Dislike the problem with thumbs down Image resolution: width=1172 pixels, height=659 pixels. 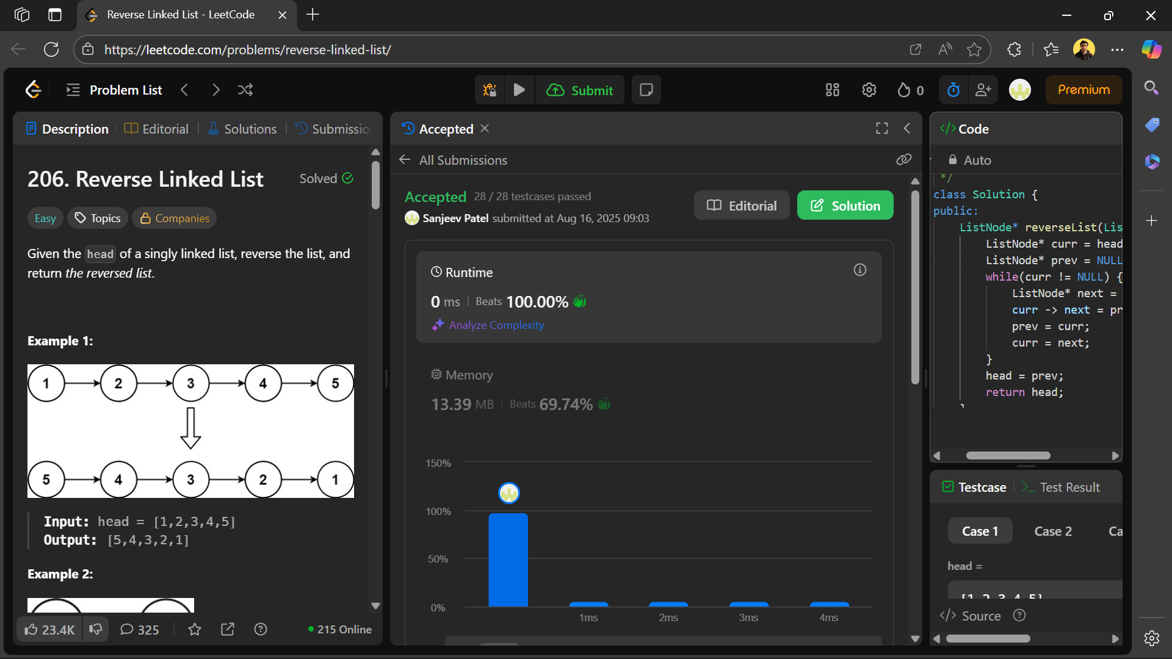tap(96, 629)
